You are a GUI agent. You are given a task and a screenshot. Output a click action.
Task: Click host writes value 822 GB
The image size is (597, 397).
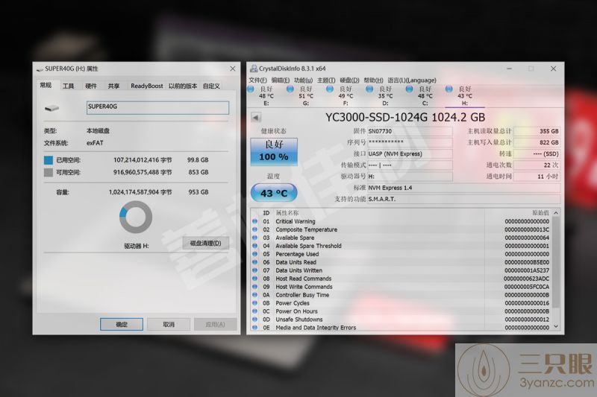pyautogui.click(x=537, y=142)
